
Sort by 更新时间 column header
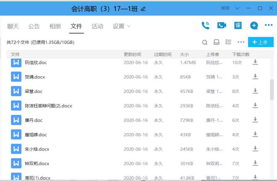(132, 54)
